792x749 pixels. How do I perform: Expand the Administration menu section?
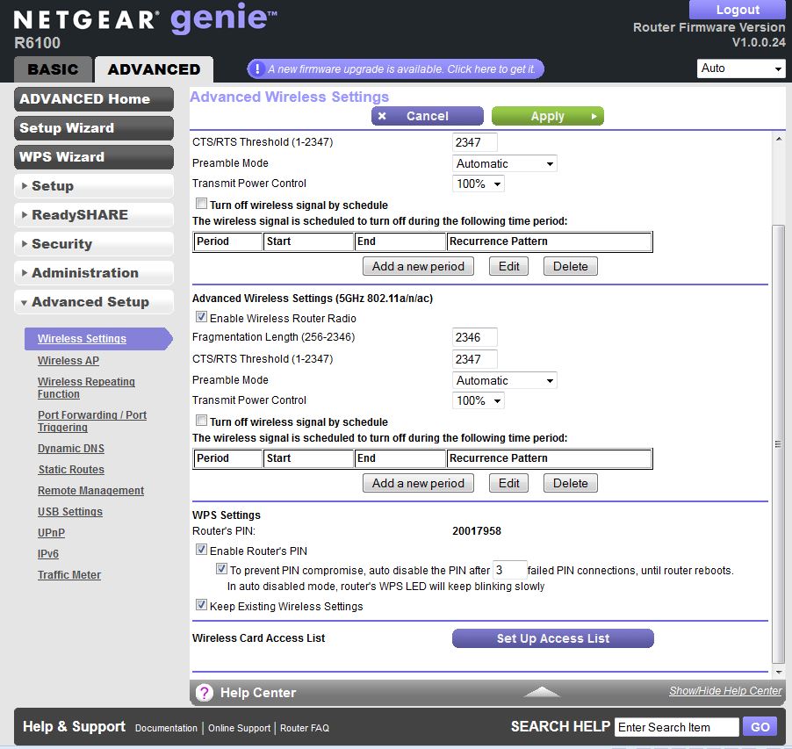coord(94,273)
